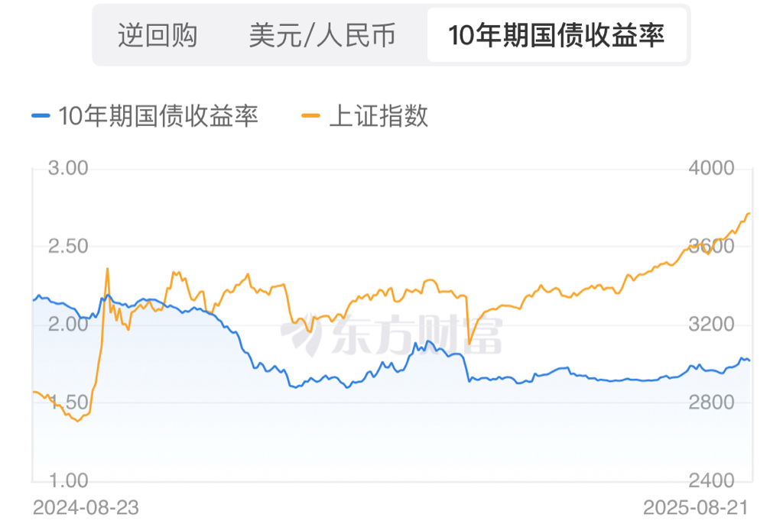Select the 10年期国债收益率 tab
783x527 pixels.
(x=556, y=35)
